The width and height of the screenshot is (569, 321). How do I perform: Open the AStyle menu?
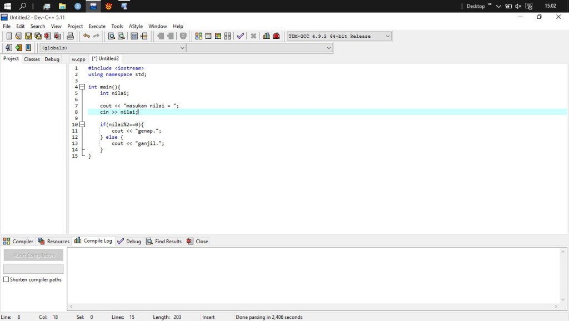coord(136,26)
